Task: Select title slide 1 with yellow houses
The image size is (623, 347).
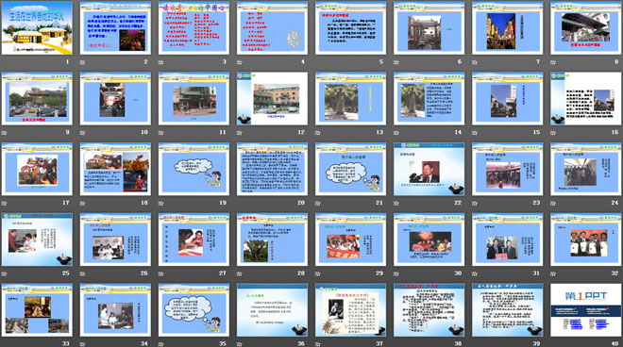Action: pos(37,27)
